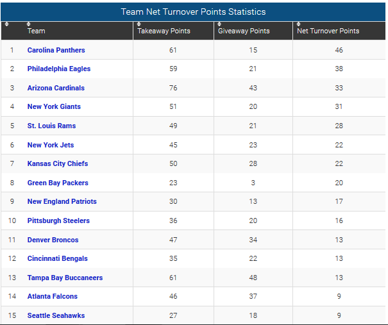Open New York Jets team link
The image size is (388, 325).
(51, 145)
